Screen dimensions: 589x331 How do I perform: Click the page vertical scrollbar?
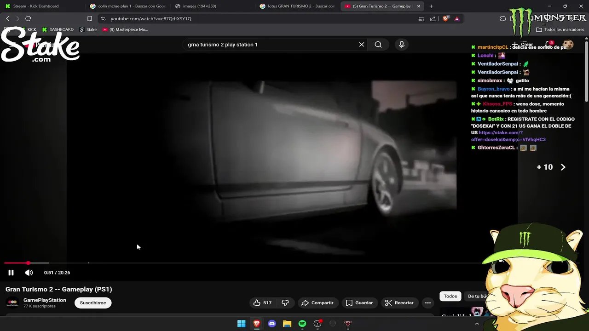pyautogui.click(x=586, y=71)
